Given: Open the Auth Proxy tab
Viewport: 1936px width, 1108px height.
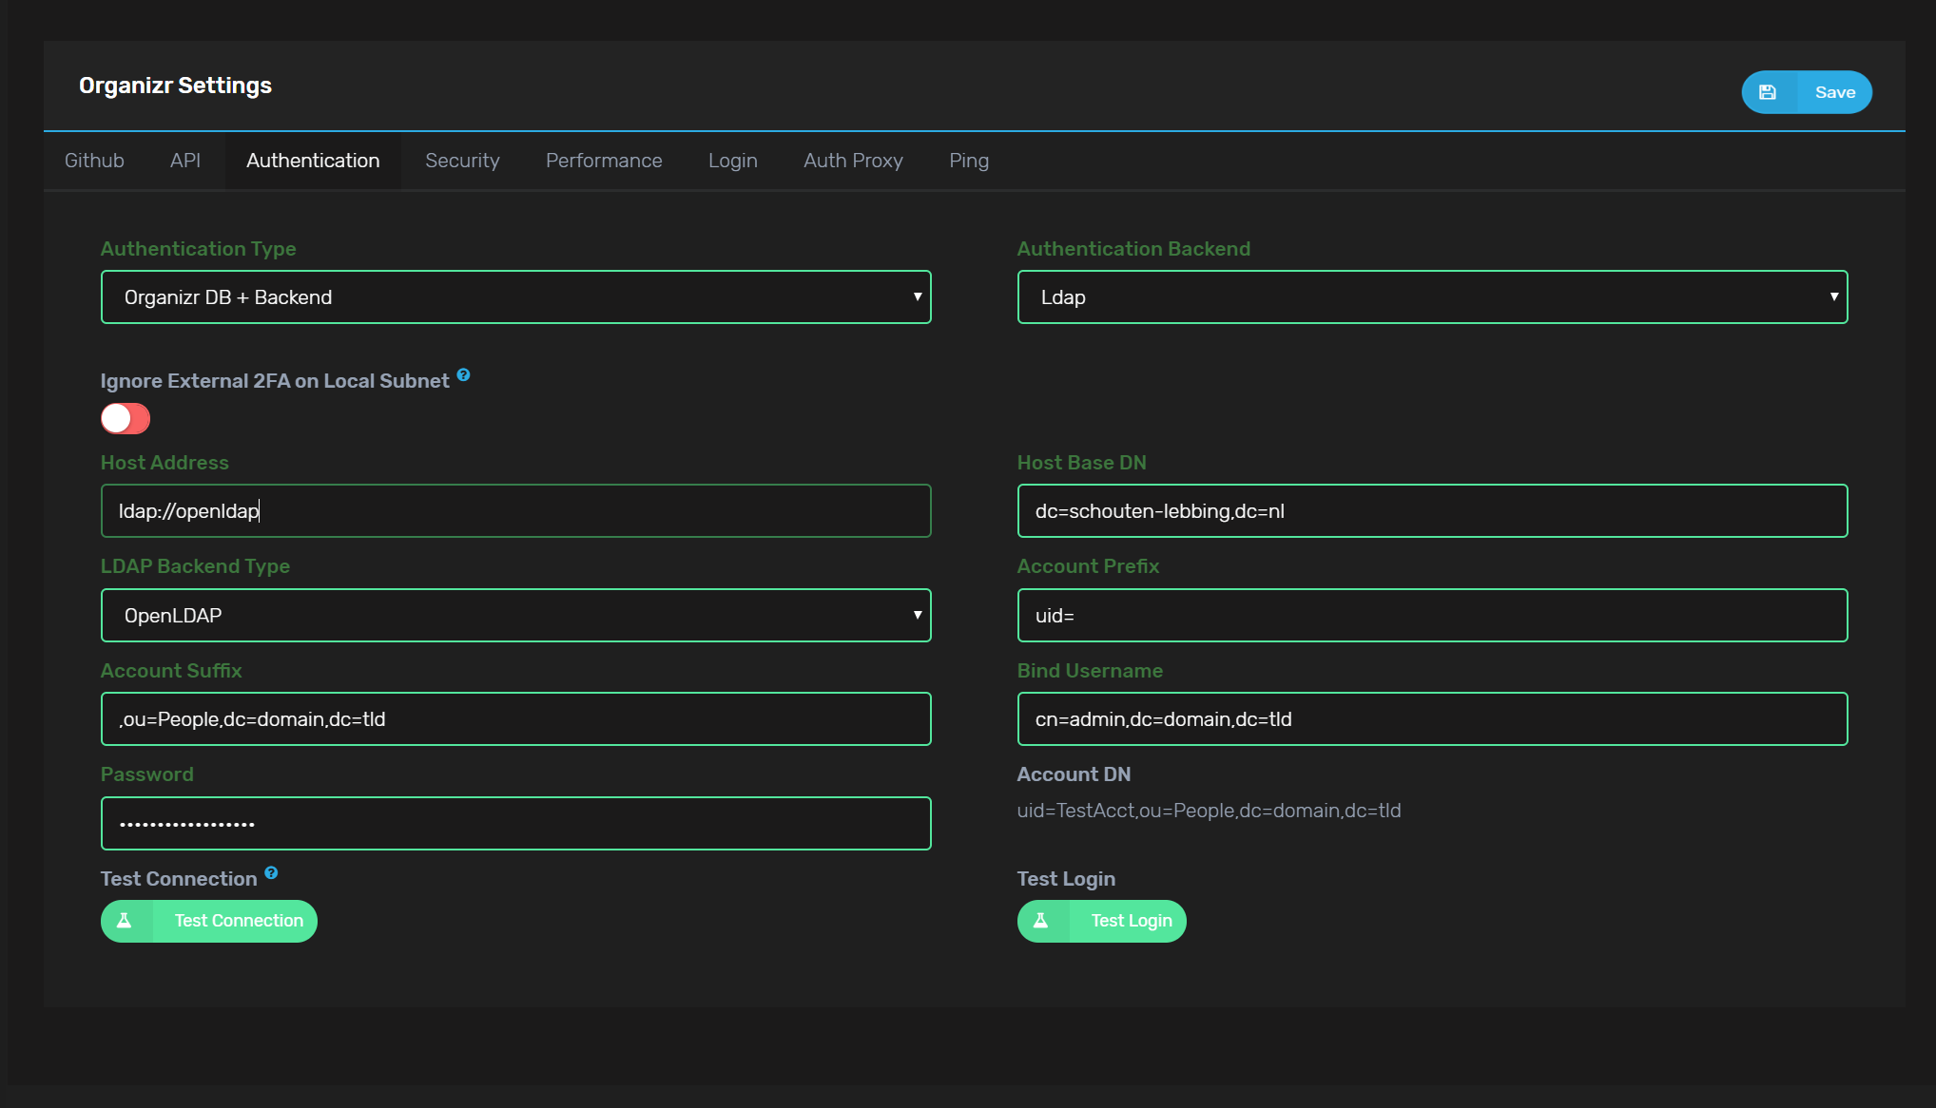Looking at the screenshot, I should point(852,160).
